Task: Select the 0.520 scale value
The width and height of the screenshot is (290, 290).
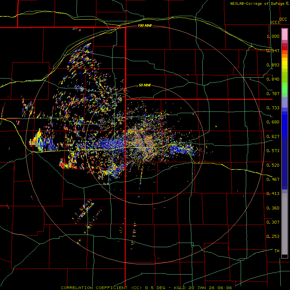Action: point(273,165)
